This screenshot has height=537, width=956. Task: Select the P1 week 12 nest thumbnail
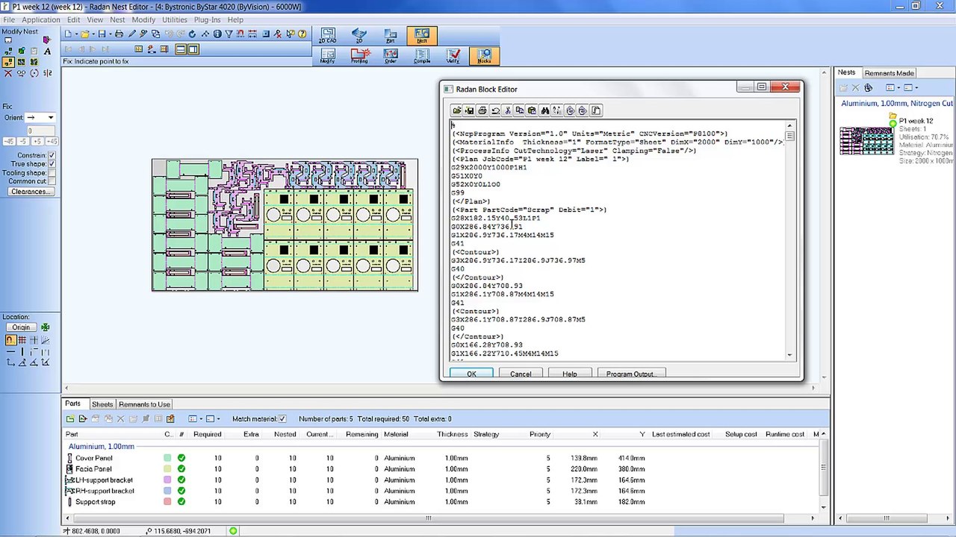(866, 140)
